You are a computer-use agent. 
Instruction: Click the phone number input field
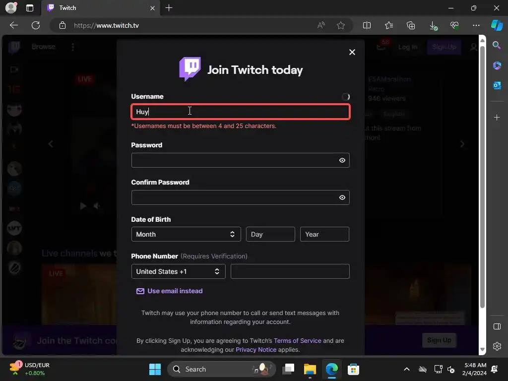click(x=290, y=271)
